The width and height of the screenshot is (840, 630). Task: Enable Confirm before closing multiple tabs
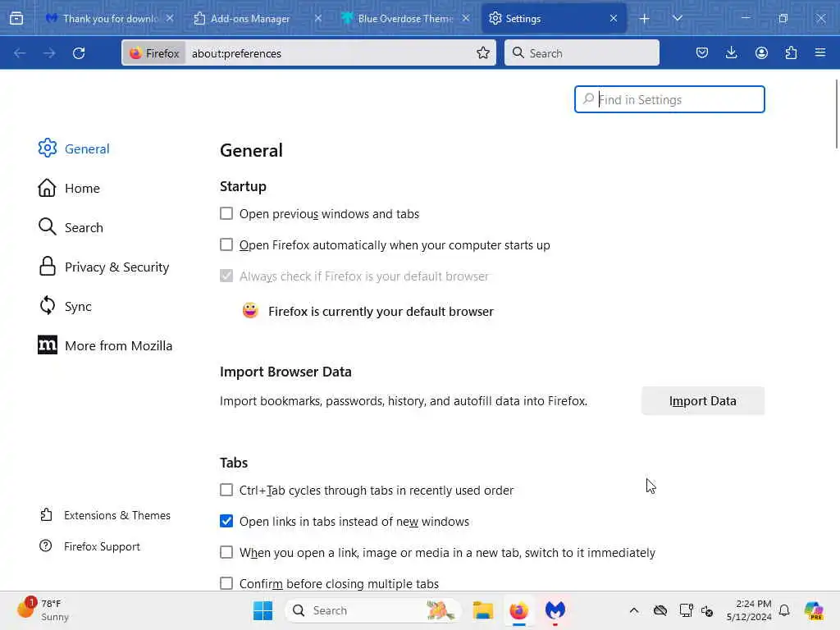(x=226, y=583)
